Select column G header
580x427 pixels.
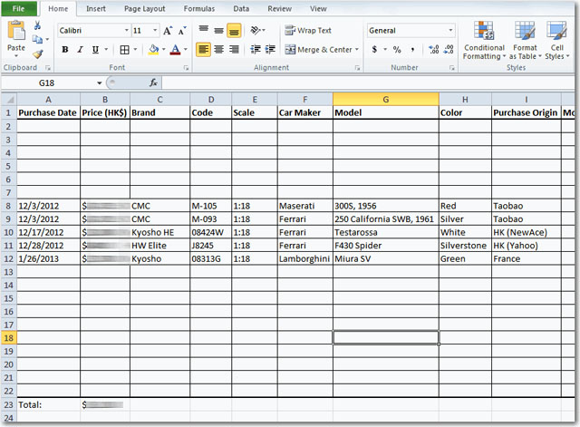[386, 99]
